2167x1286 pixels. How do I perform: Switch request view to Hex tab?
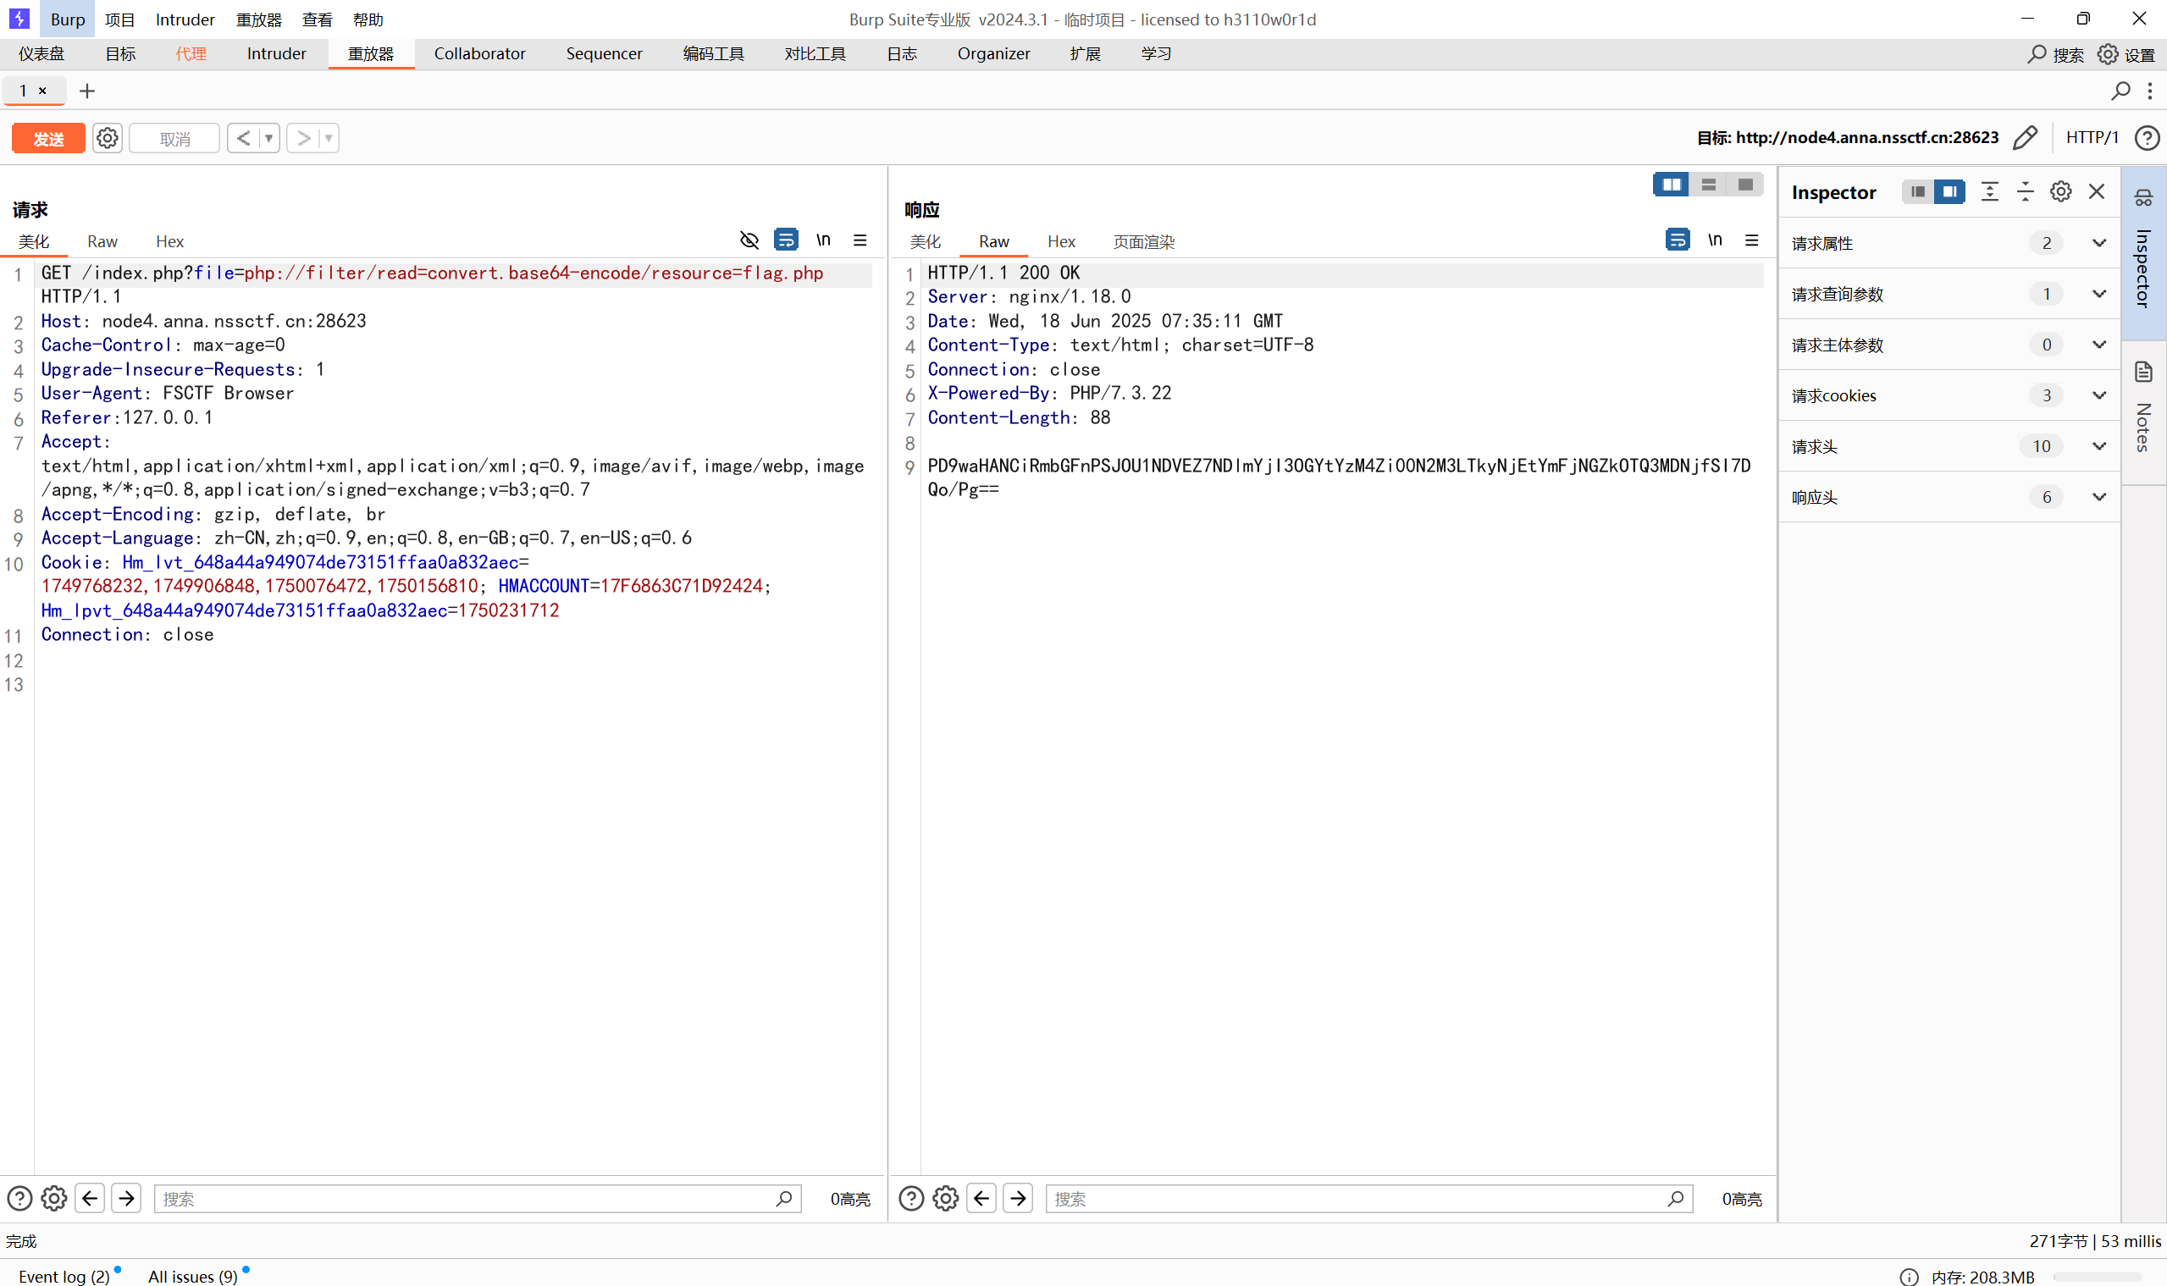[170, 242]
